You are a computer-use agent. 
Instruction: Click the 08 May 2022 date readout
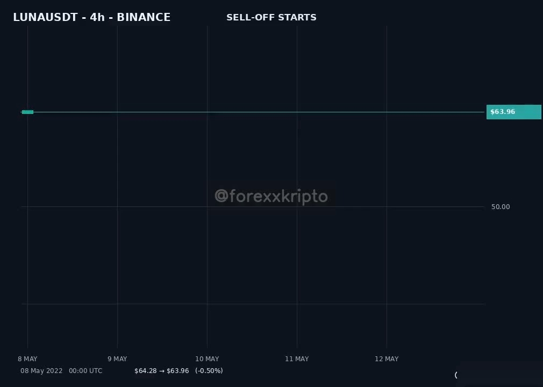coord(41,371)
